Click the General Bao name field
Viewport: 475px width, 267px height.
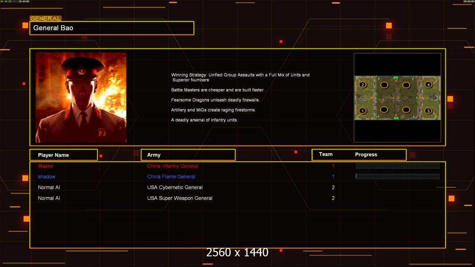click(x=112, y=28)
